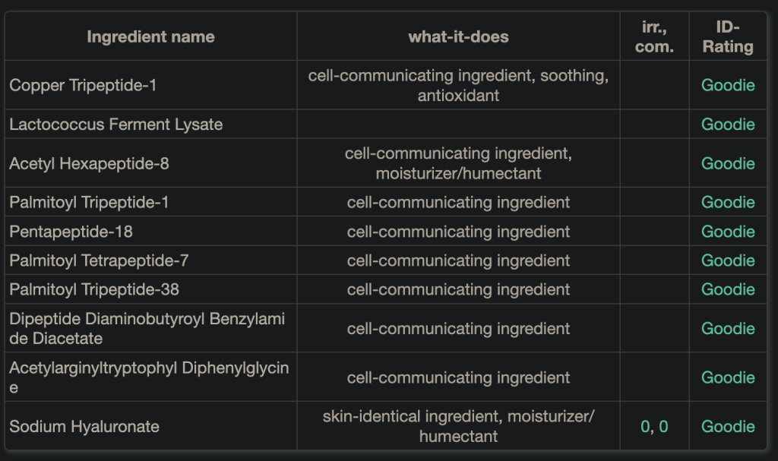Screen dimensions: 778x461
Task: Click the Lactococcus Ferment Lysate ingredient
Action: pyautogui.click(x=115, y=125)
